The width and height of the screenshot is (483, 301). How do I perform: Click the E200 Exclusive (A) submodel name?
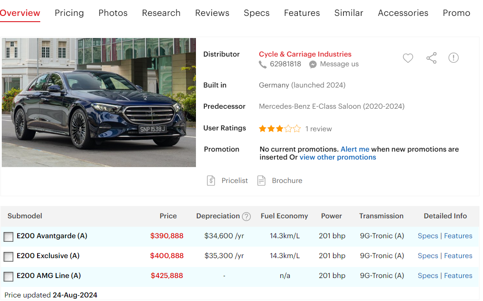click(x=48, y=256)
